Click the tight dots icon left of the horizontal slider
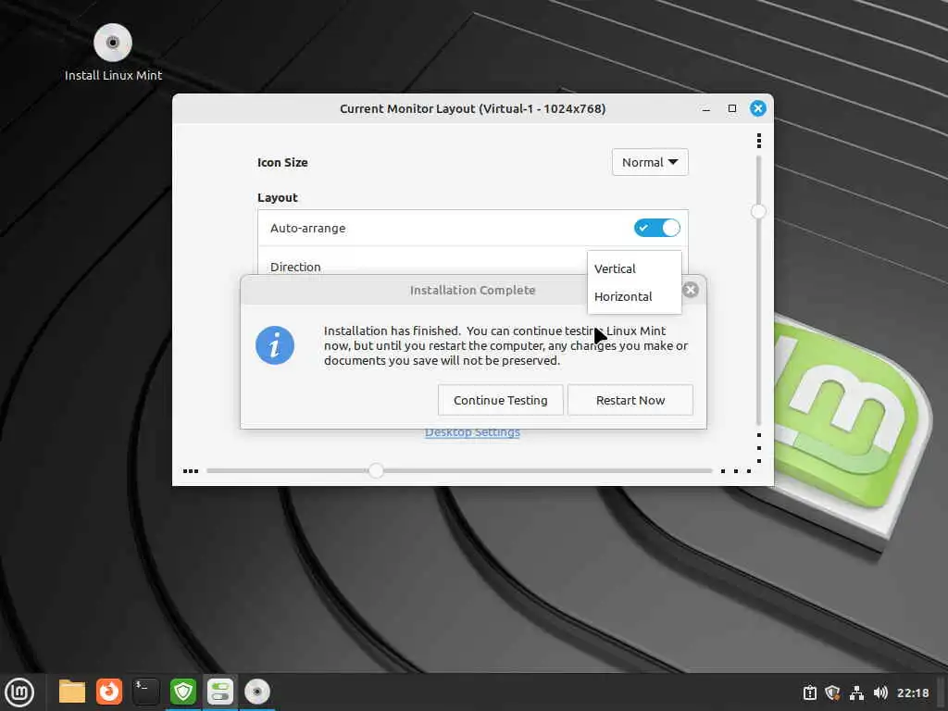Image resolution: width=948 pixels, height=711 pixels. coord(191,471)
